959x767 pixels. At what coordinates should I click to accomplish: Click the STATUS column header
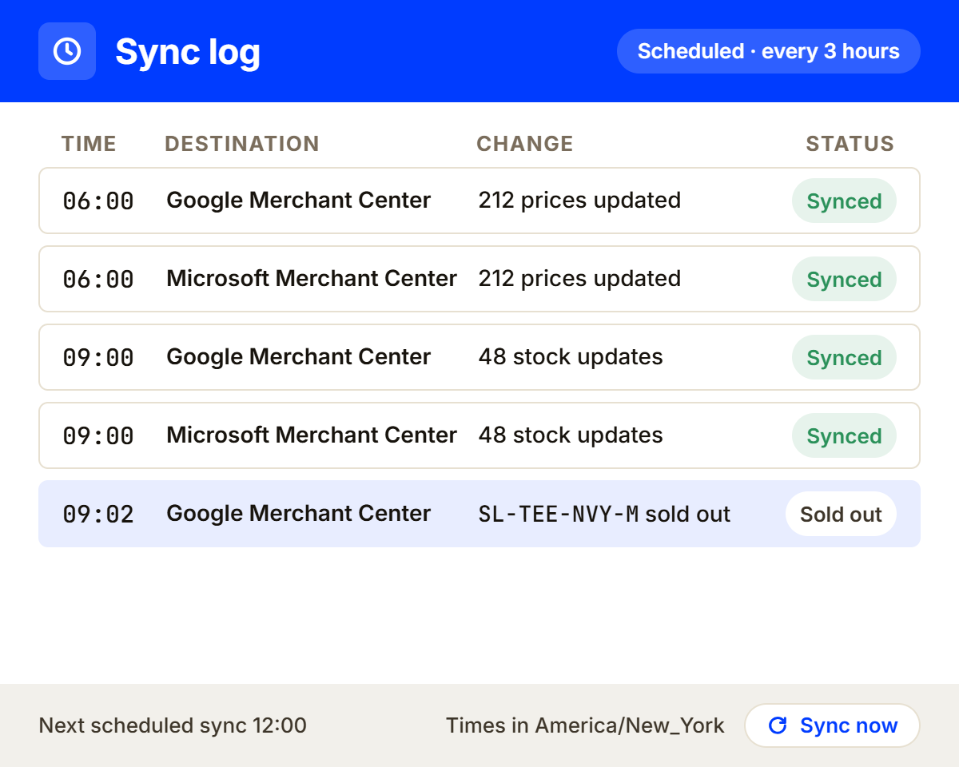click(x=850, y=144)
